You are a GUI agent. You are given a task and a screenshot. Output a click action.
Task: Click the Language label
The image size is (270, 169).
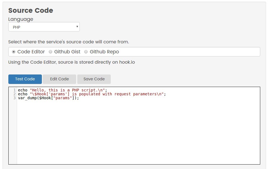[20, 19]
